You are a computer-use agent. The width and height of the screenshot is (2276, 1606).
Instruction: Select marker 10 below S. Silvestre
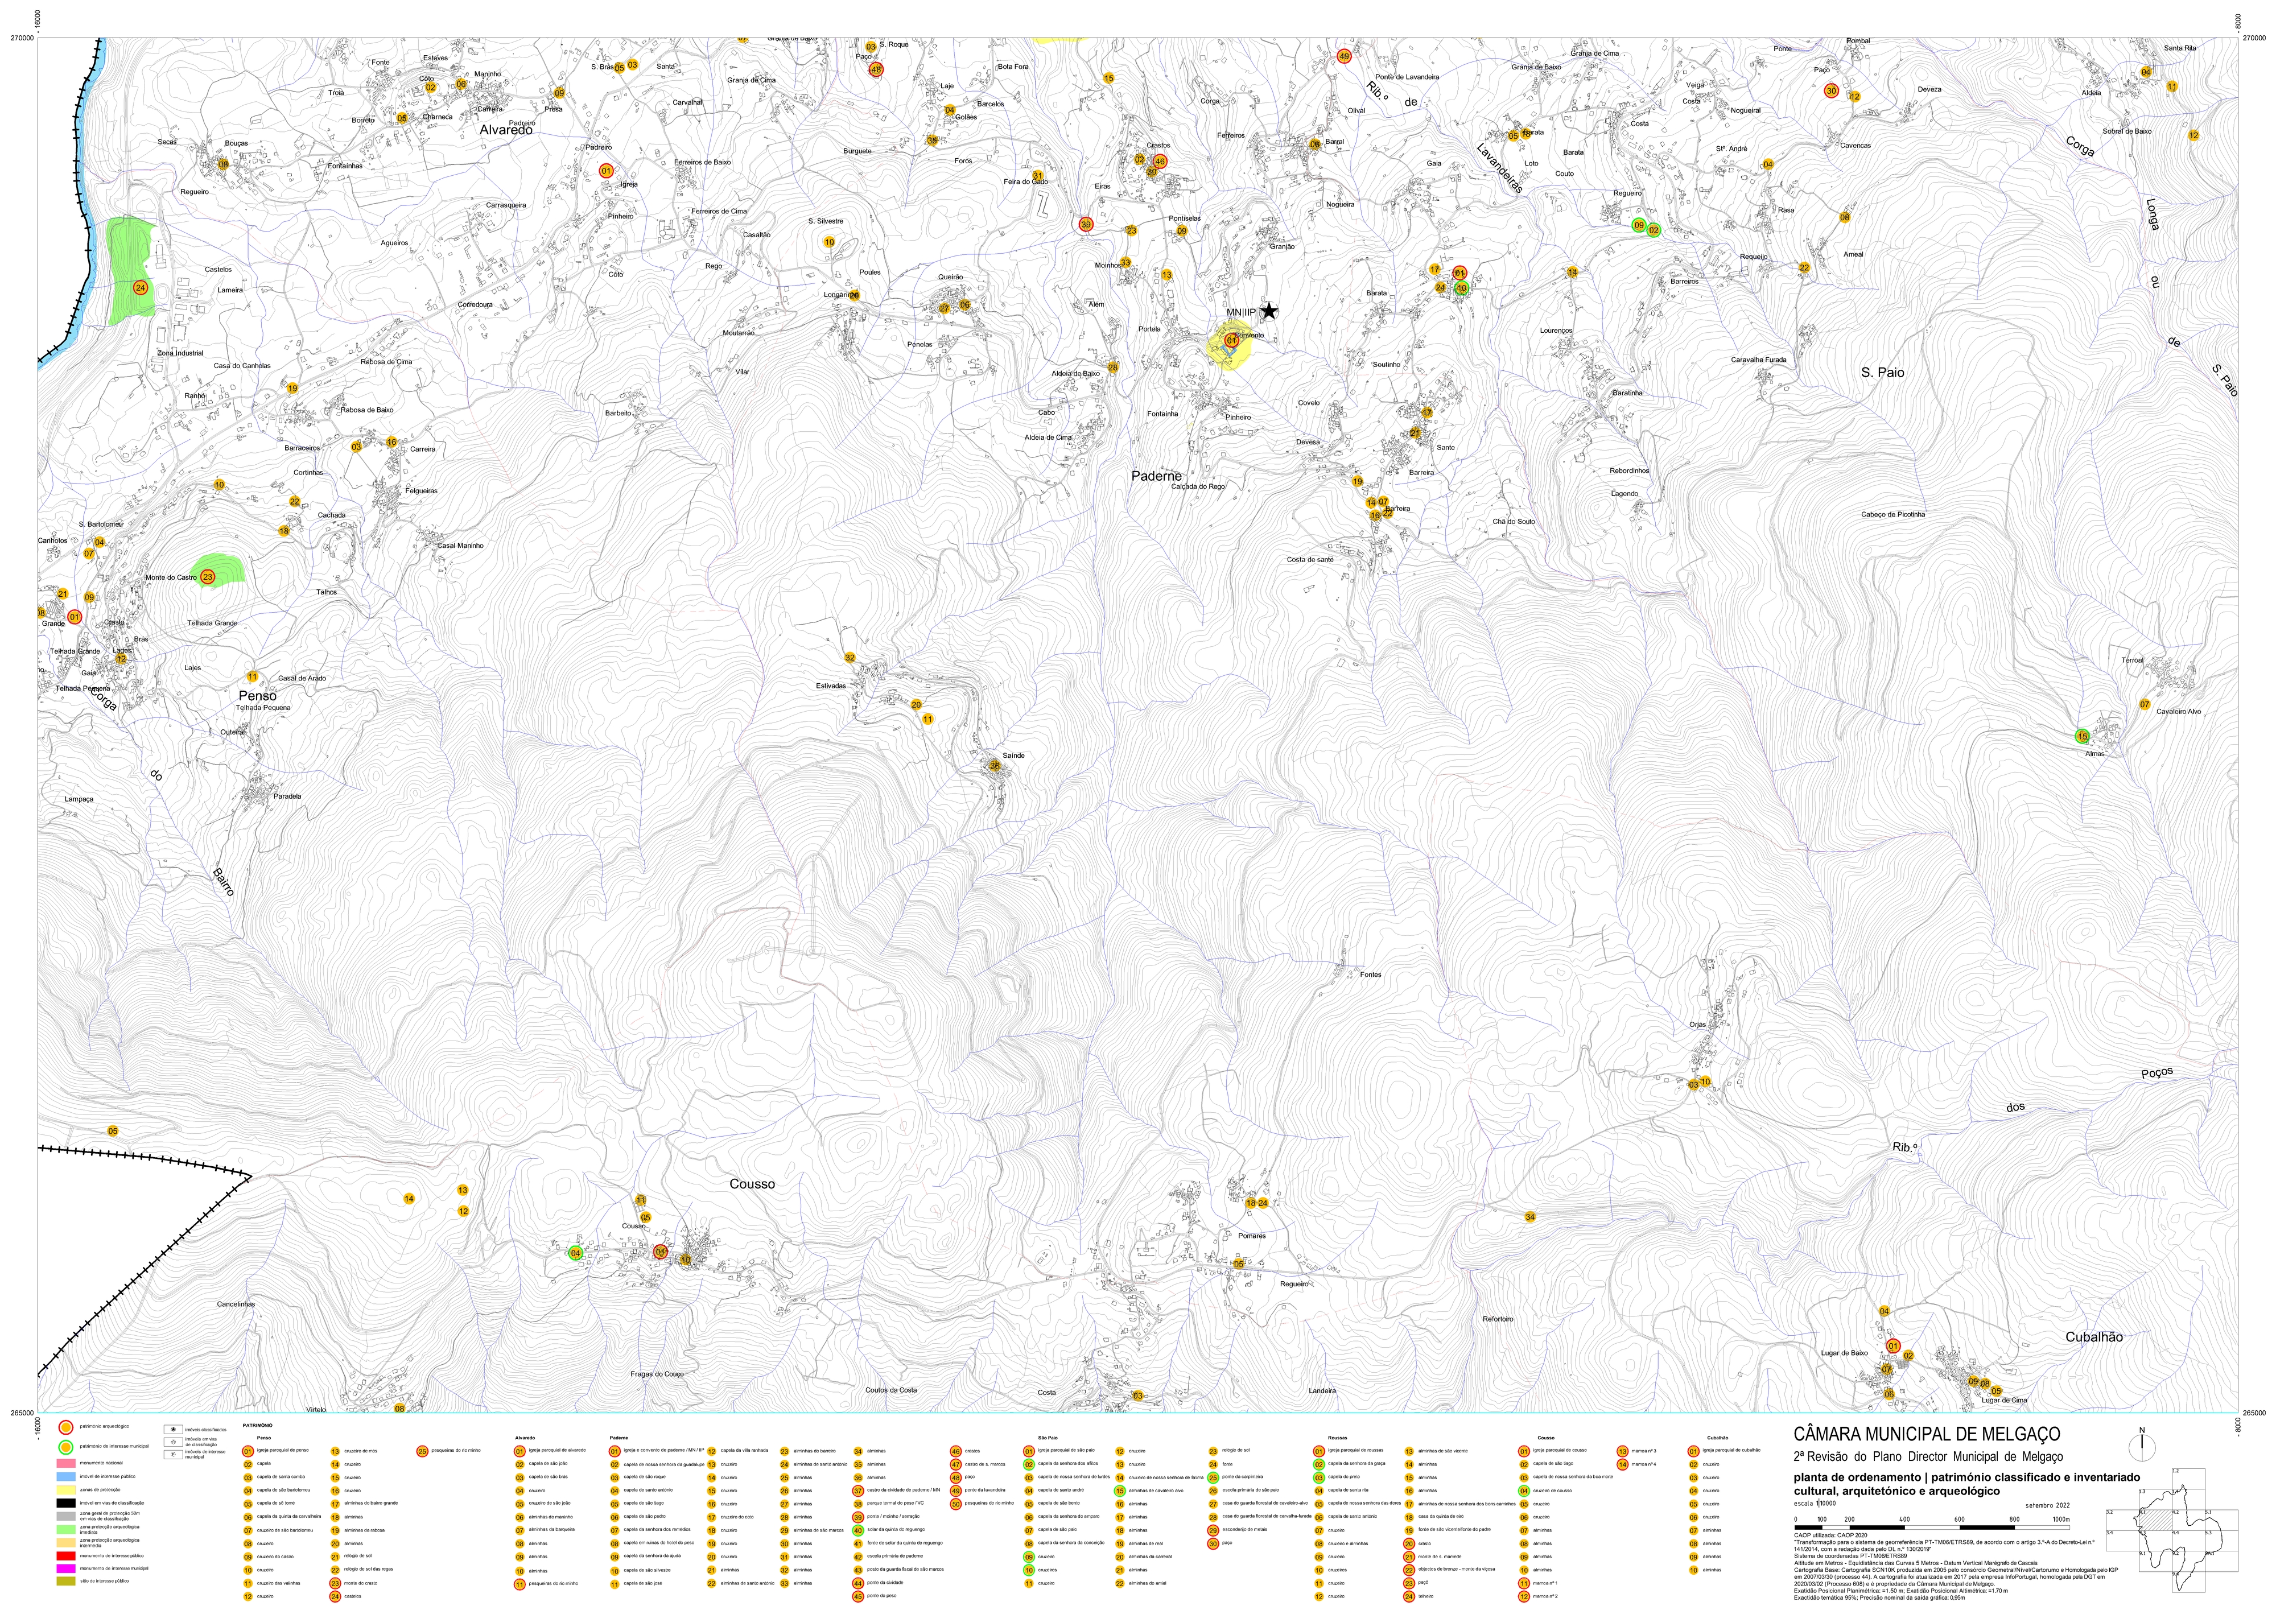pyautogui.click(x=828, y=242)
